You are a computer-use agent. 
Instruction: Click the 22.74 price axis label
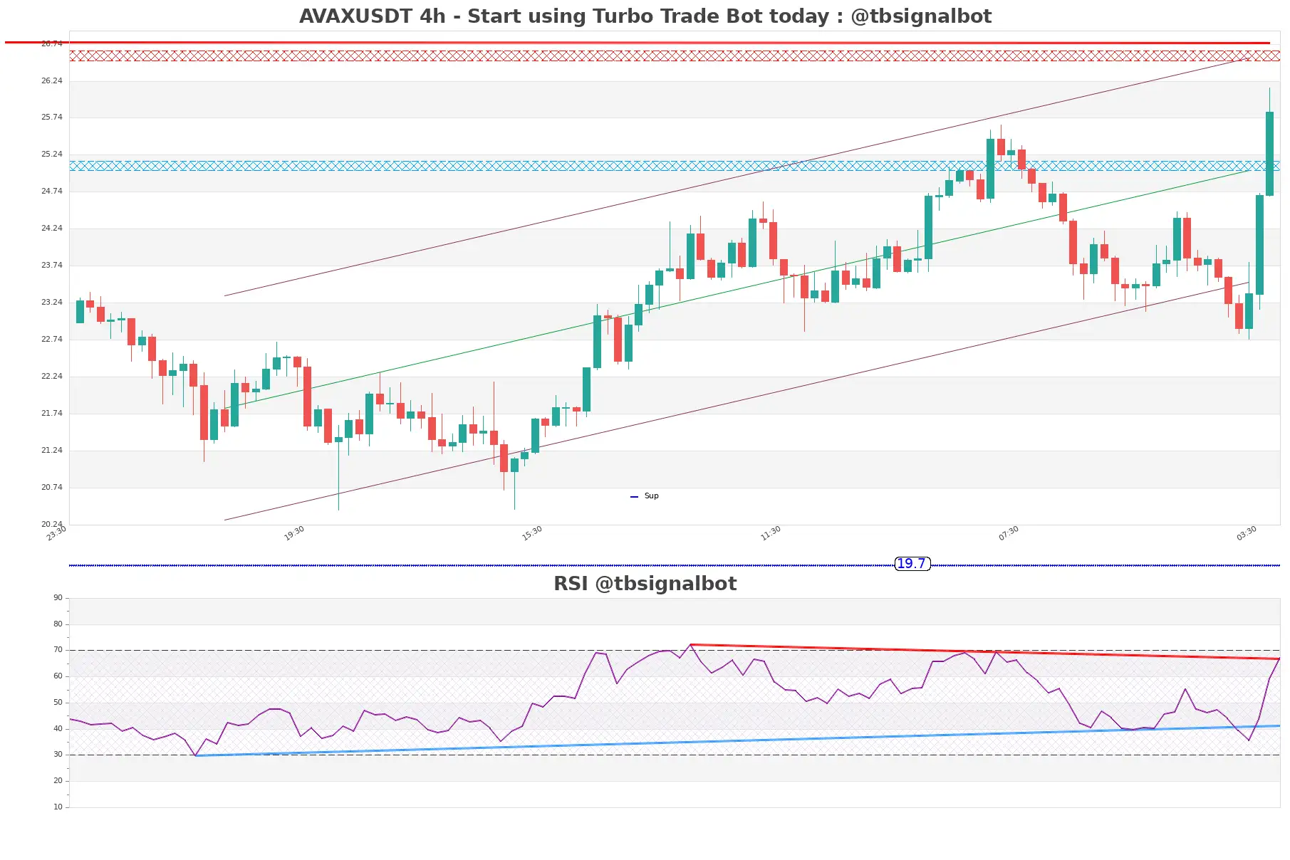coord(51,340)
